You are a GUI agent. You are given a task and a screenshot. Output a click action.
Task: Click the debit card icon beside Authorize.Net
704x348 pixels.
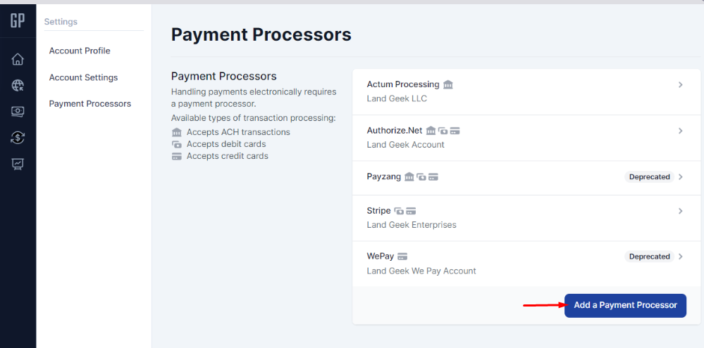[x=443, y=131]
